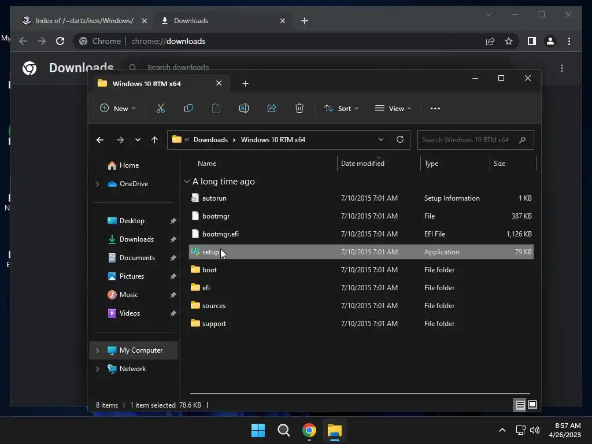Reload the Chrome downloads page

point(60,41)
